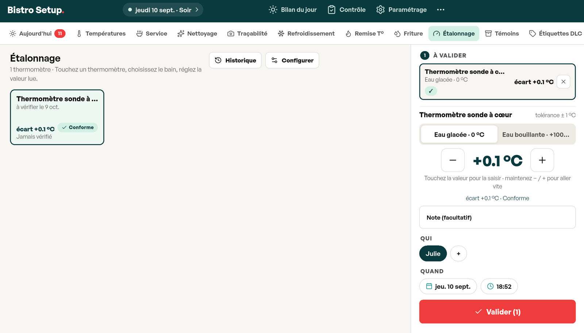Switch to the Températures tab

pyautogui.click(x=101, y=34)
